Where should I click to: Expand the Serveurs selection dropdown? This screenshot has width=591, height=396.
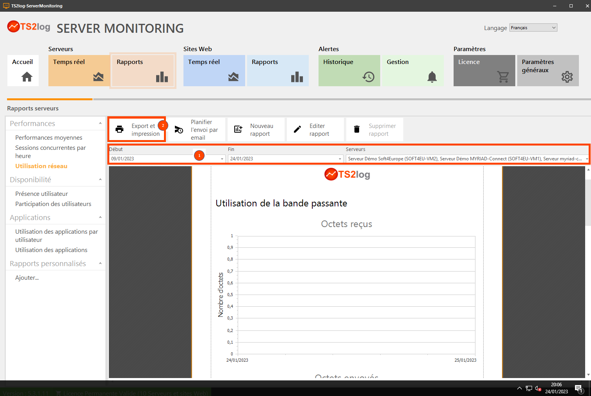click(587, 159)
